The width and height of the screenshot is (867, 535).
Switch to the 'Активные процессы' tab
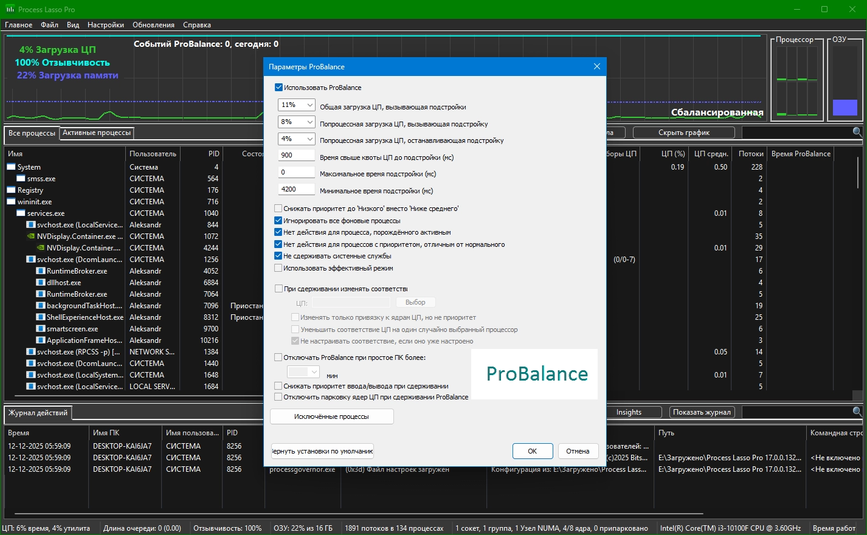[97, 133]
